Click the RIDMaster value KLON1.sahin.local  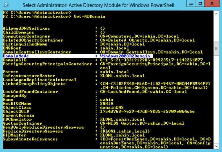coord(123,135)
